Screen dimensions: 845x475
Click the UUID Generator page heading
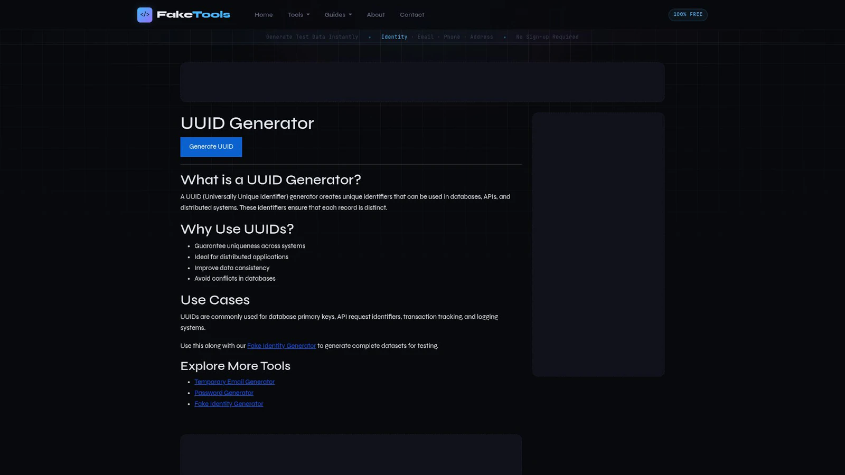pyautogui.click(x=247, y=123)
